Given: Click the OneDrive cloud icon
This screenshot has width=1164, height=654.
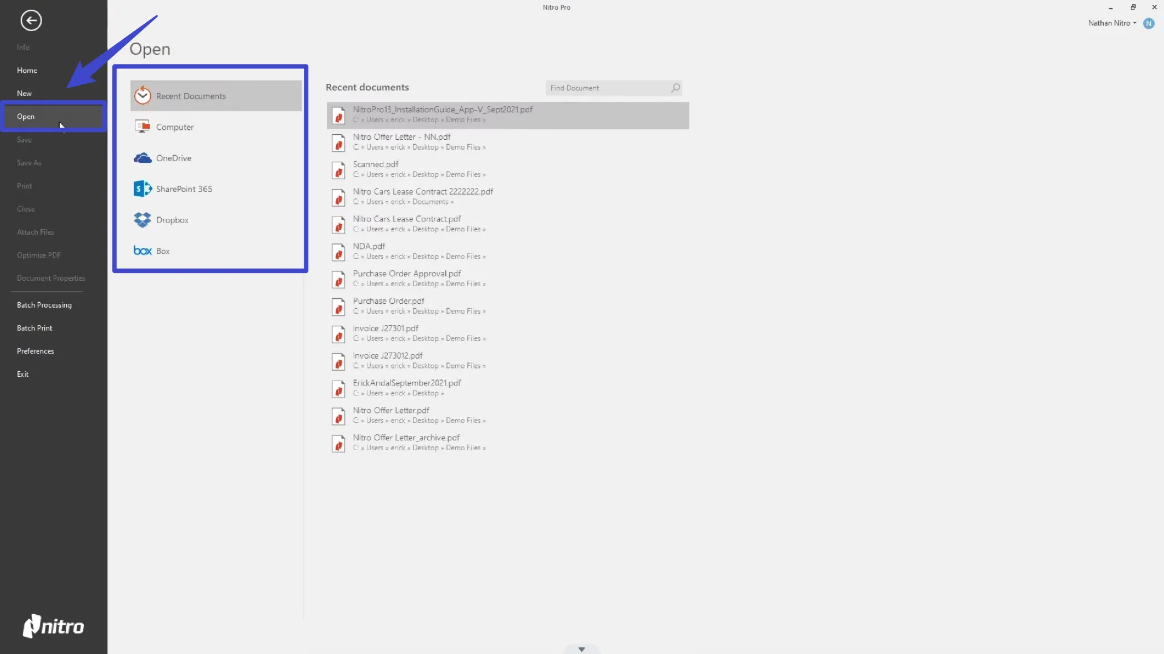Looking at the screenshot, I should (x=143, y=157).
